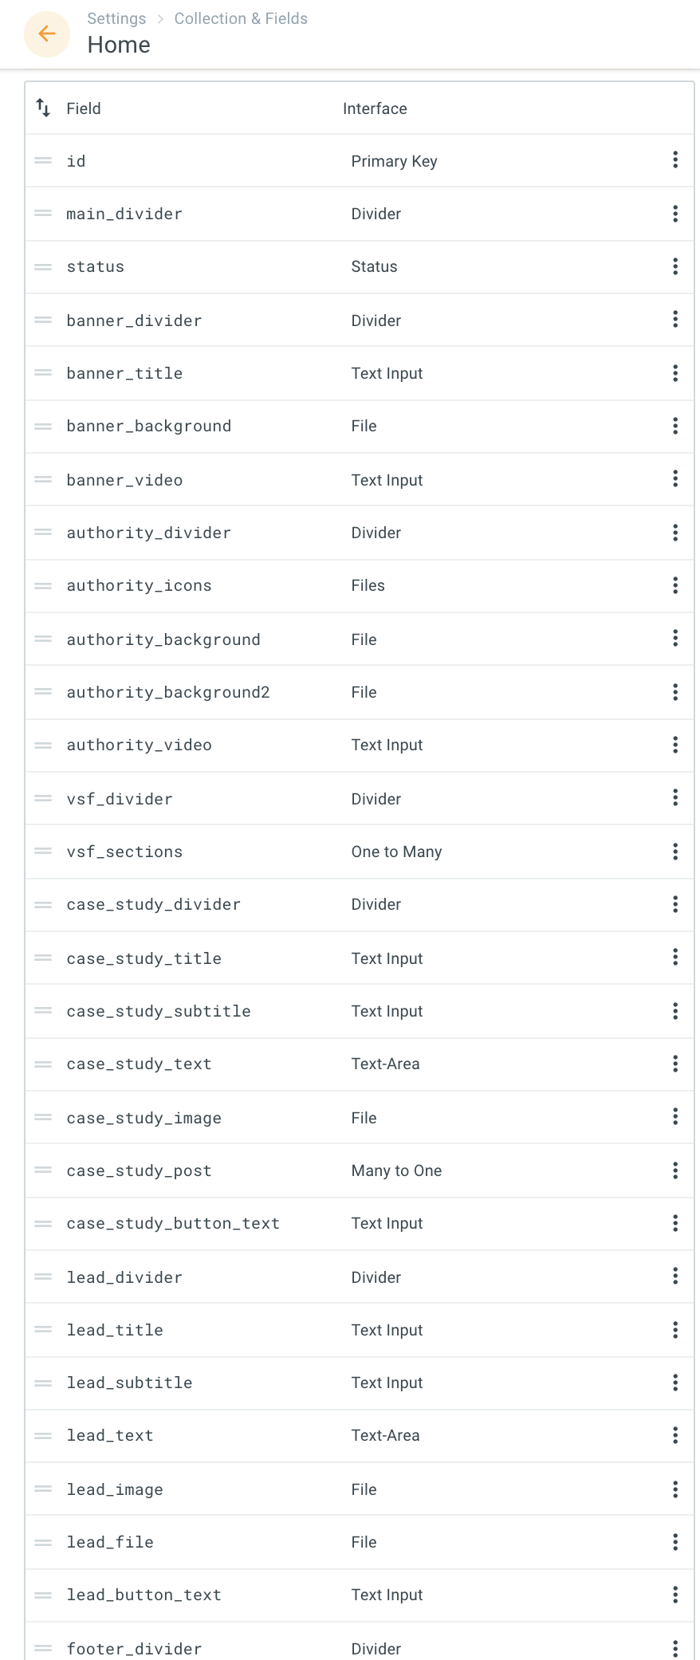This screenshot has width=700, height=1660.
Task: Grab the drag handle next to main_divider
Action: coord(42,213)
